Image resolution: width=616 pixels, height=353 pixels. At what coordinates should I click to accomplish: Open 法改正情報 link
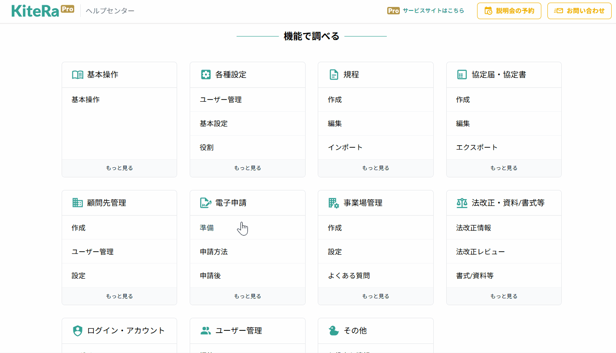click(x=474, y=228)
